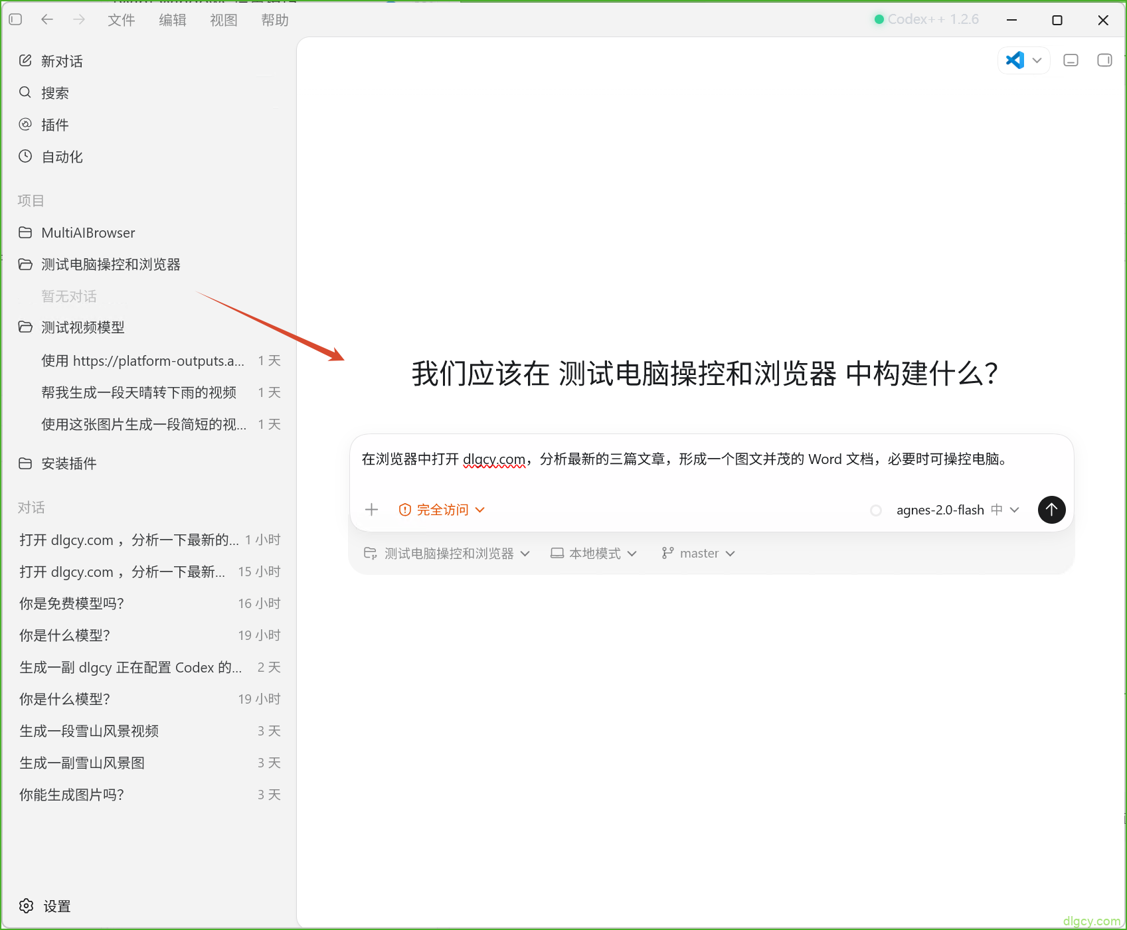Minimize the Codex++ window
1127x930 pixels.
(x=1011, y=20)
